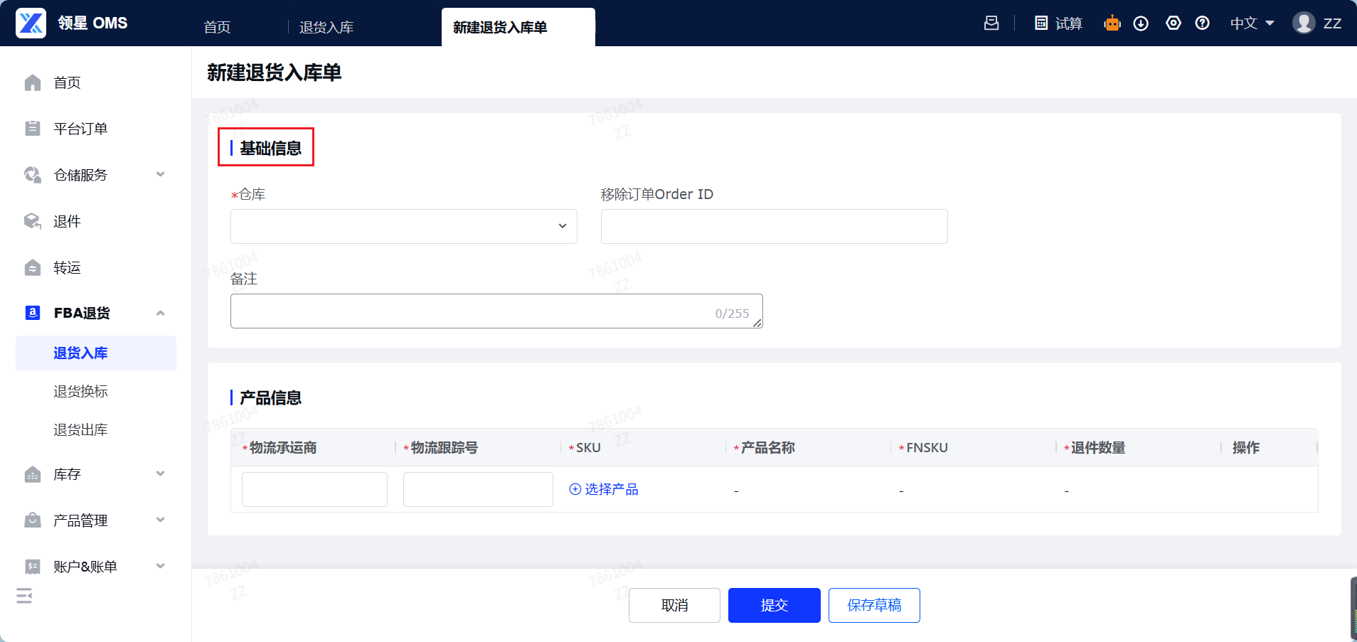The image size is (1357, 642).
Task: Click the 保存草稿 button
Action: pos(874,605)
